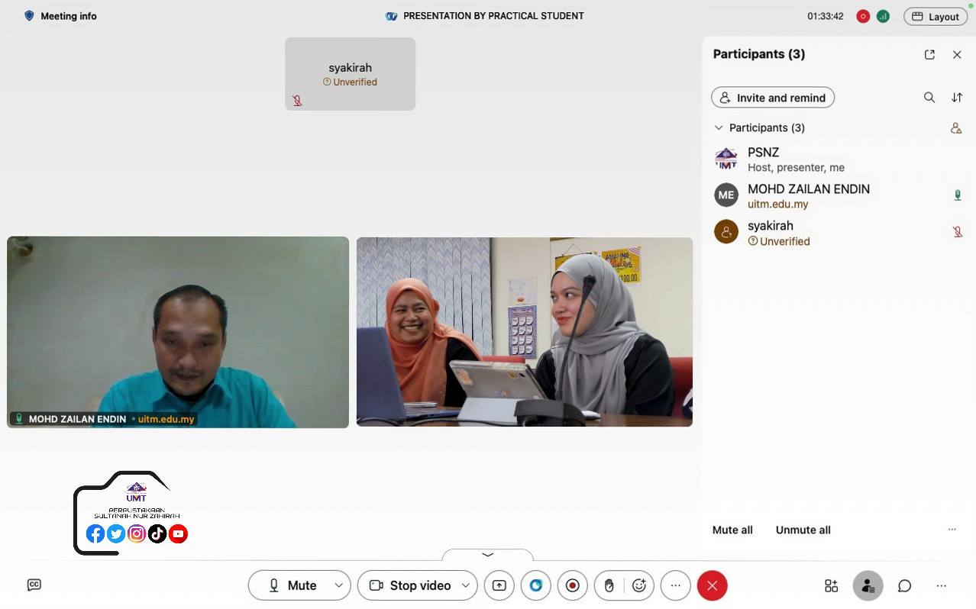
Task: Click the share content icon
Action: point(499,585)
